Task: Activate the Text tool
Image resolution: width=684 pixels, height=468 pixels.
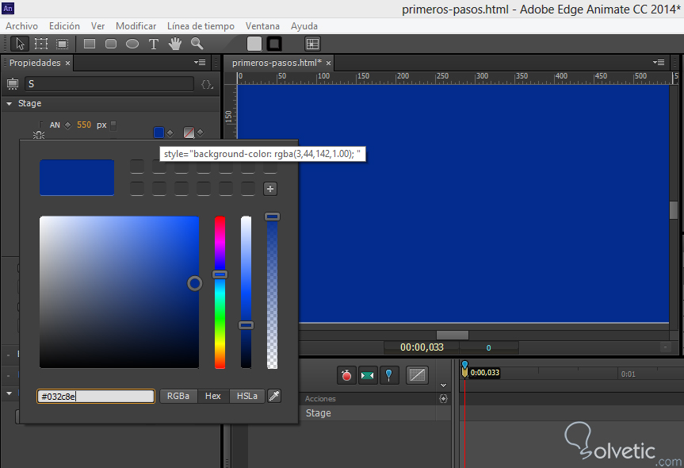Action: 154,44
